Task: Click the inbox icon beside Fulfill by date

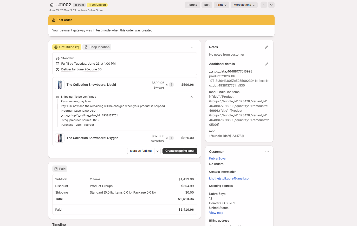Action: 57,64
